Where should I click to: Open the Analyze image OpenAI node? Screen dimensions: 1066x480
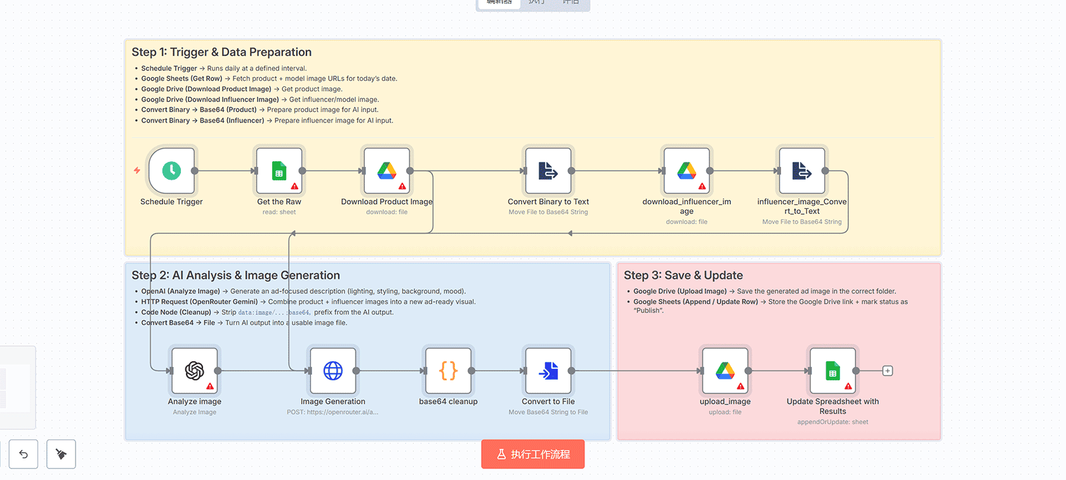click(194, 371)
